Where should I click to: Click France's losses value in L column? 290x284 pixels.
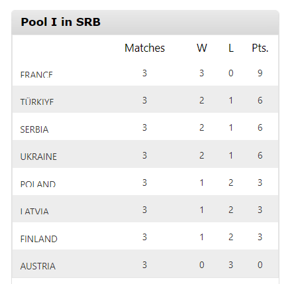click(231, 73)
